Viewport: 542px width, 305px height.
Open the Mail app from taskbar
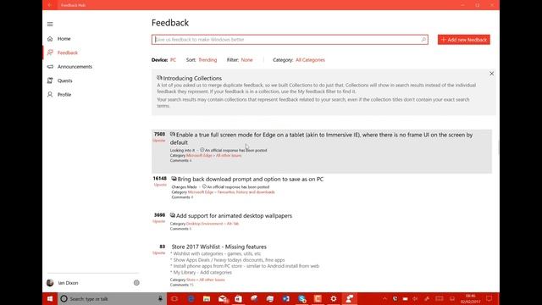pyautogui.click(x=223, y=299)
